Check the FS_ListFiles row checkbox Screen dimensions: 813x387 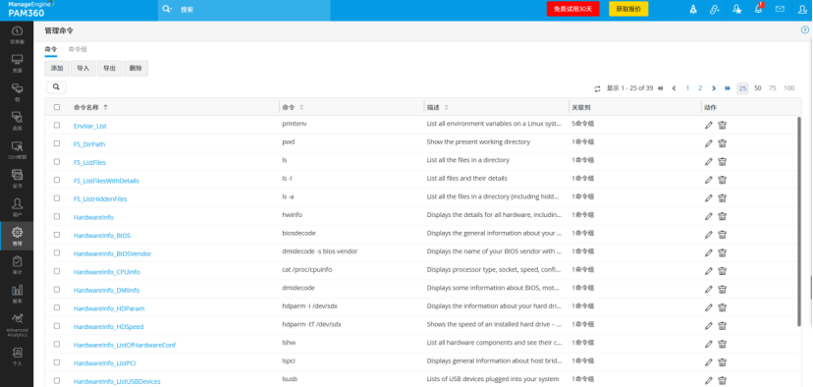(x=57, y=161)
